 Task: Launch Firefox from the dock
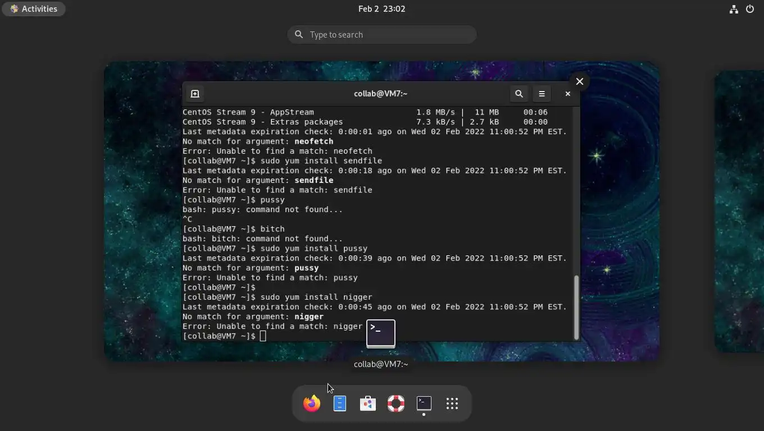click(312, 404)
